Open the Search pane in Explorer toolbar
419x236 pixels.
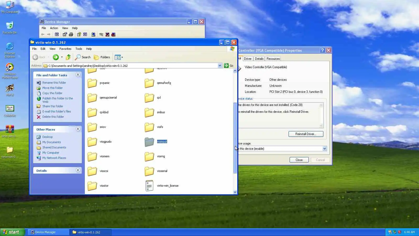pyautogui.click(x=83, y=57)
